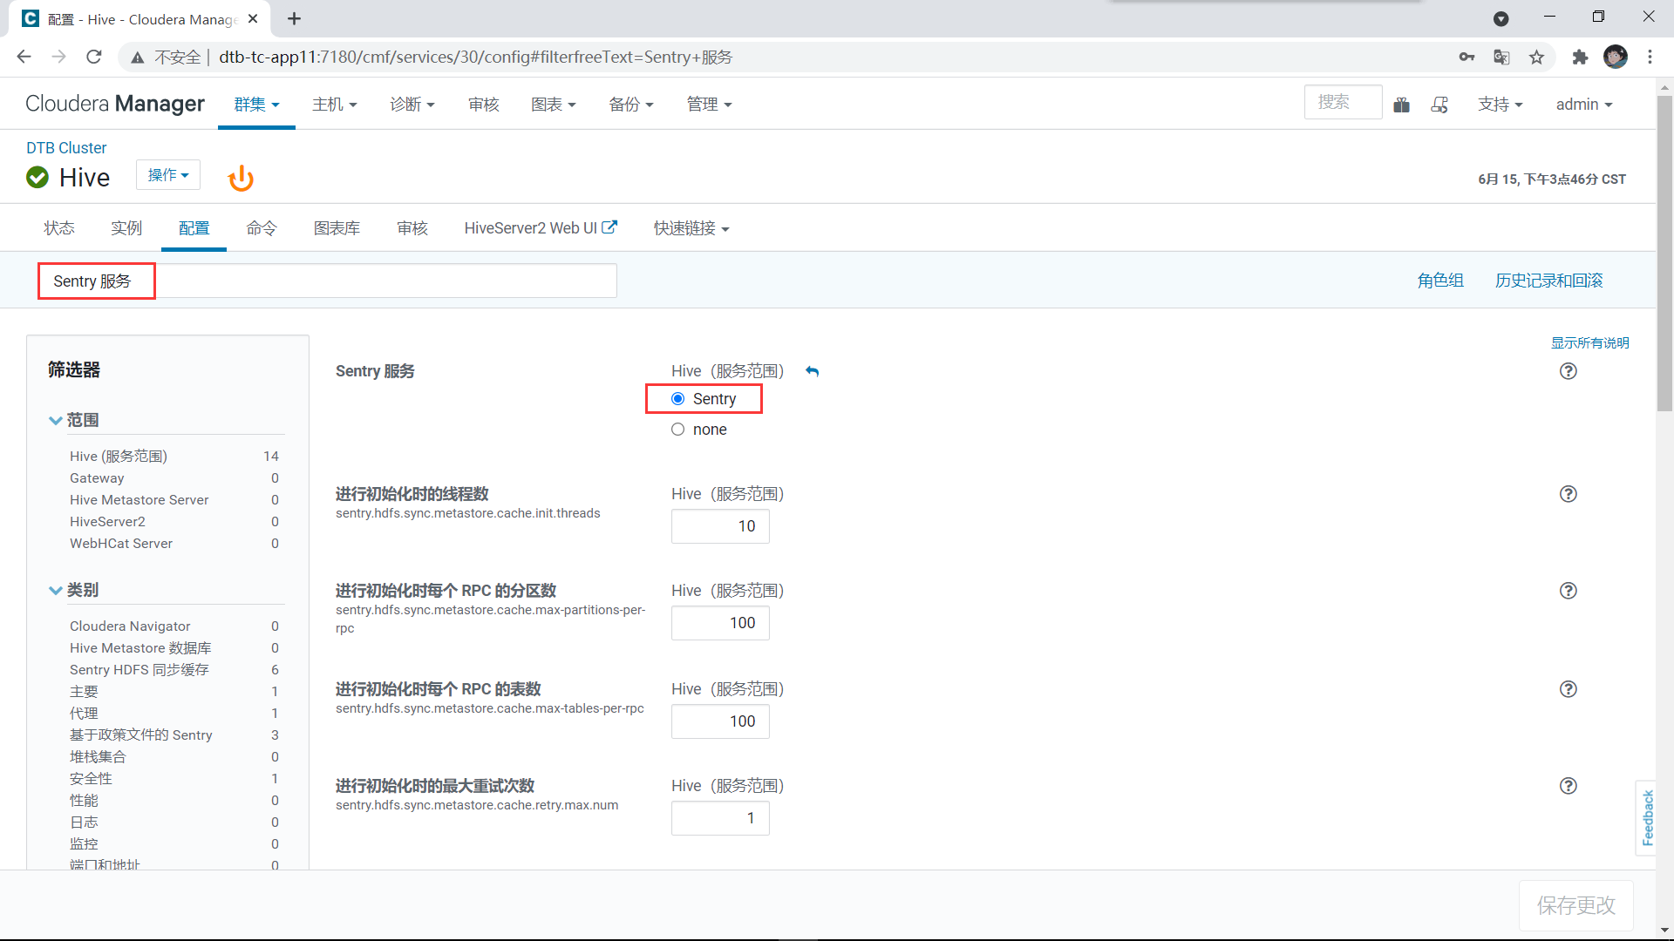Show help for Sentry 服务 setting

[x=1568, y=371]
